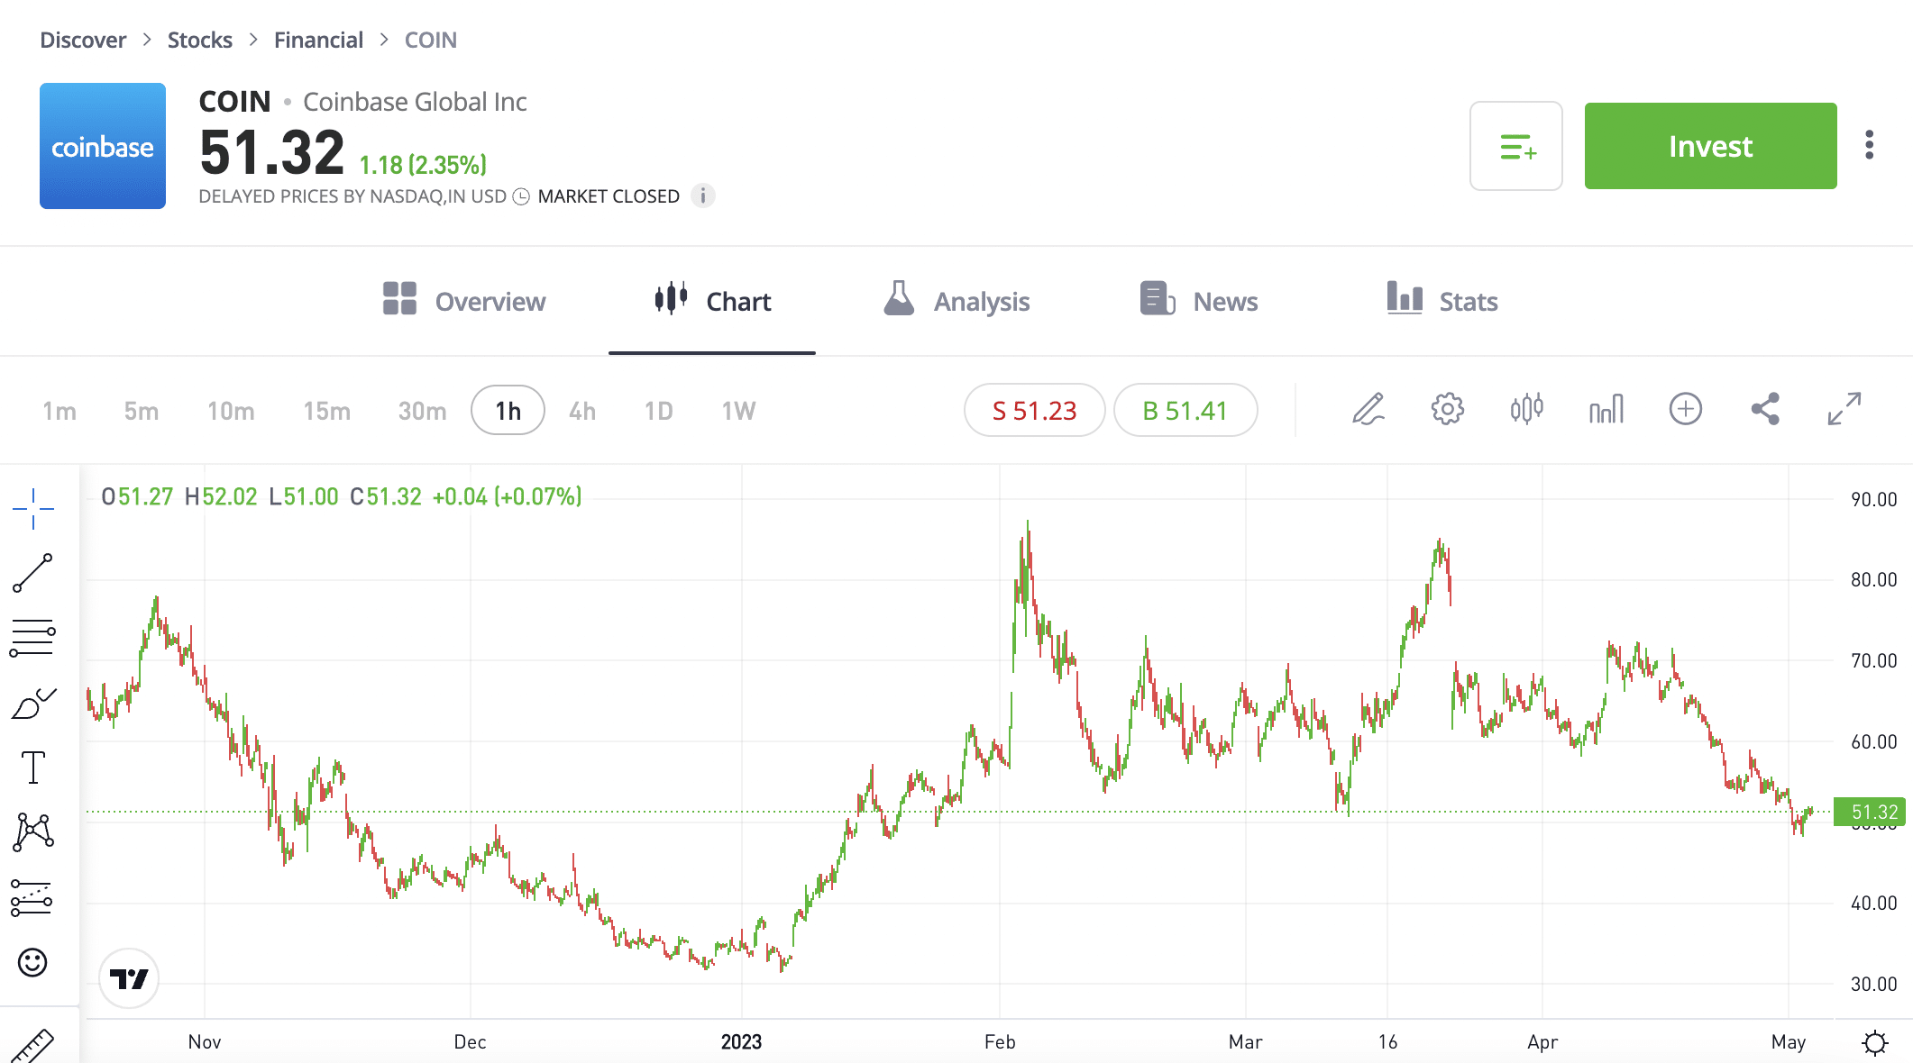This screenshot has width=1913, height=1063.
Task: Click the Feb date on time axis
Action: tap(1000, 1042)
